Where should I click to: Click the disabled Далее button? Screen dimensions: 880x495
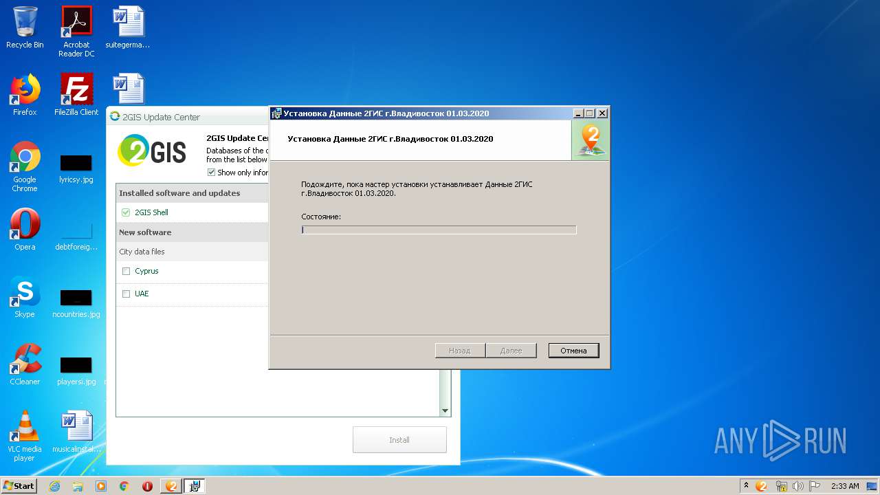point(511,351)
